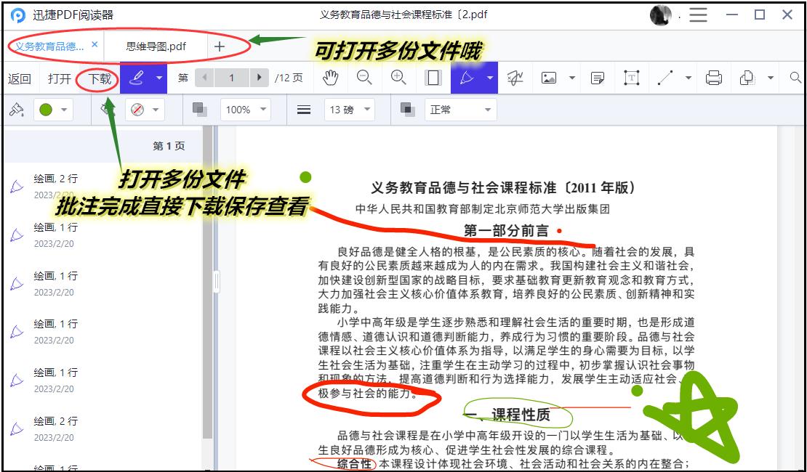Open the 13 磅 thickness dropdown
Screen dimensions: 807x472
pyautogui.click(x=350, y=110)
